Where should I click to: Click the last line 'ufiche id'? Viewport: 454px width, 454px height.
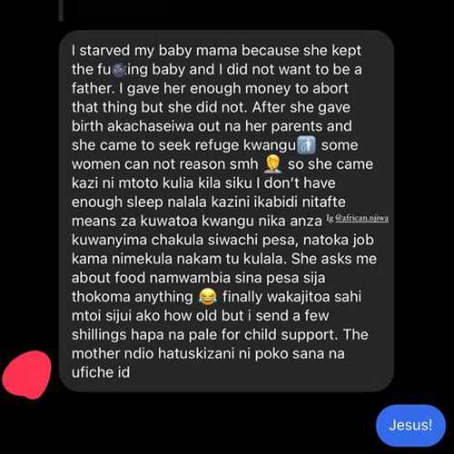[101, 372]
